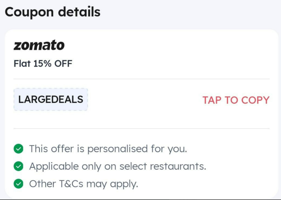Click the dashed border of the coupon code box
Screen dimensions: 281x200
coord(51,89)
